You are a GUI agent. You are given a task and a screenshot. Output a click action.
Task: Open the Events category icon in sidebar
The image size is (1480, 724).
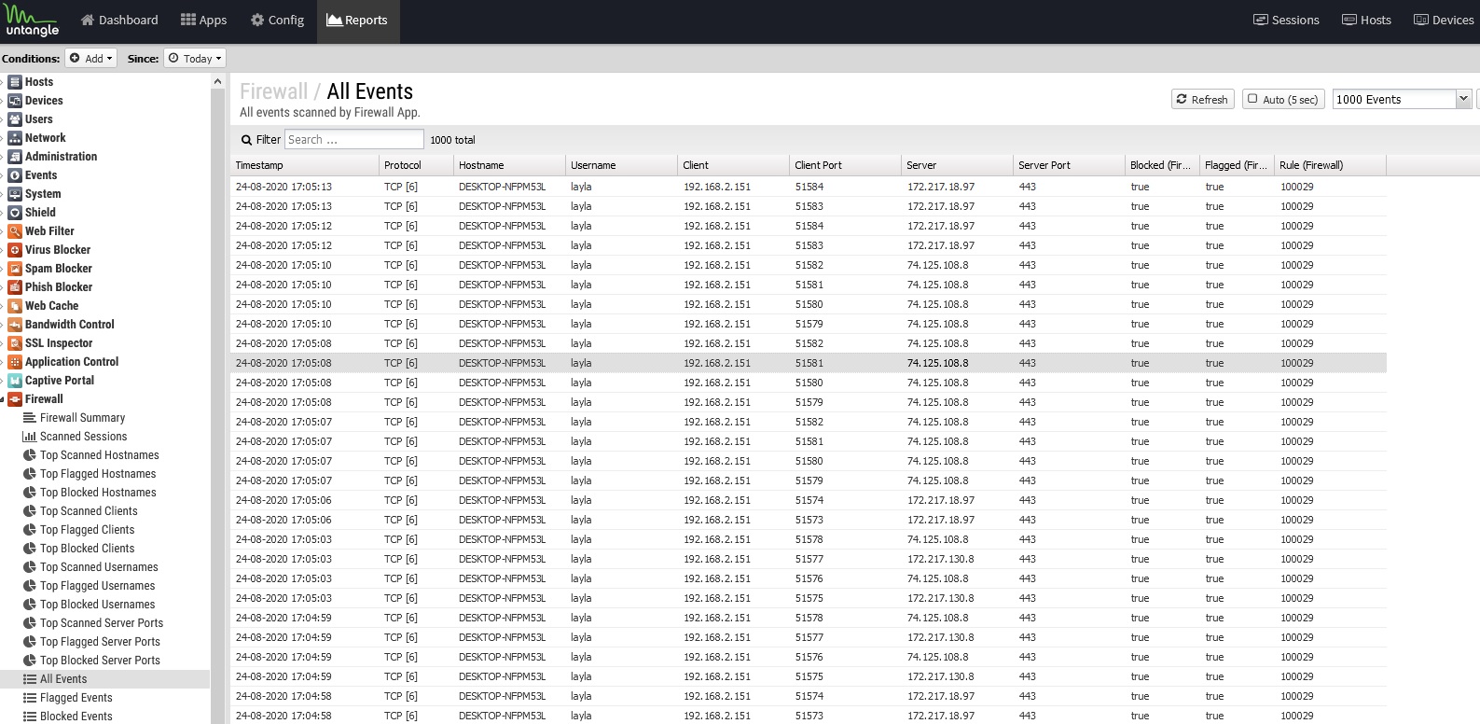pyautogui.click(x=15, y=175)
